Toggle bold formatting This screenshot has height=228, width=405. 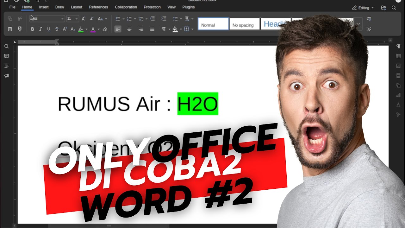[x=32, y=29]
